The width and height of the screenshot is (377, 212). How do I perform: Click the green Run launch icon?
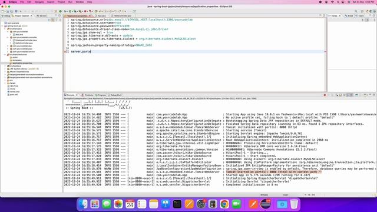click(70, 11)
